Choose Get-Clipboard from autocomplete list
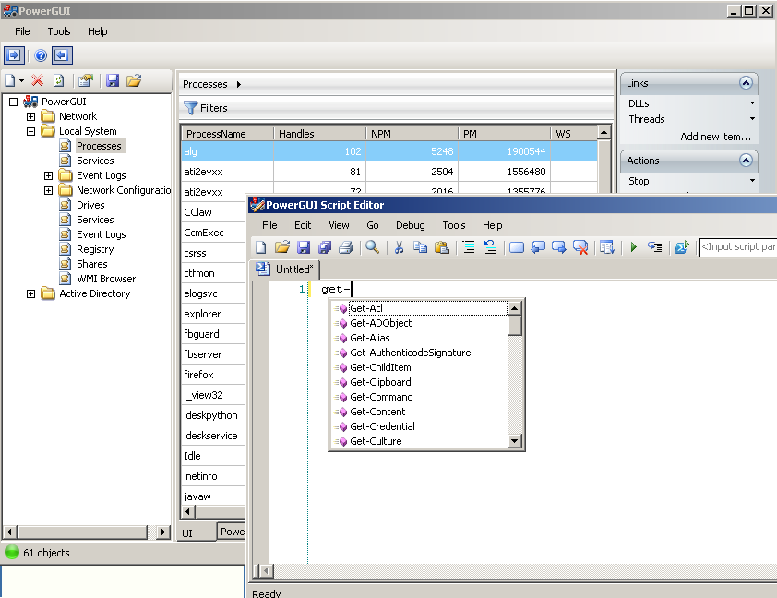The height and width of the screenshot is (598, 777). 380,382
